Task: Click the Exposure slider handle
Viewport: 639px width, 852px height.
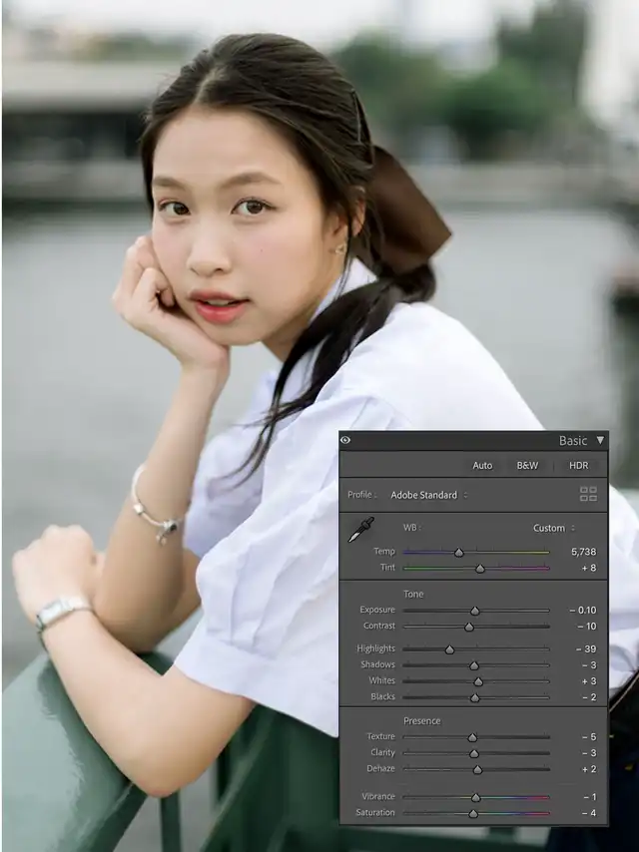Action: tap(475, 610)
